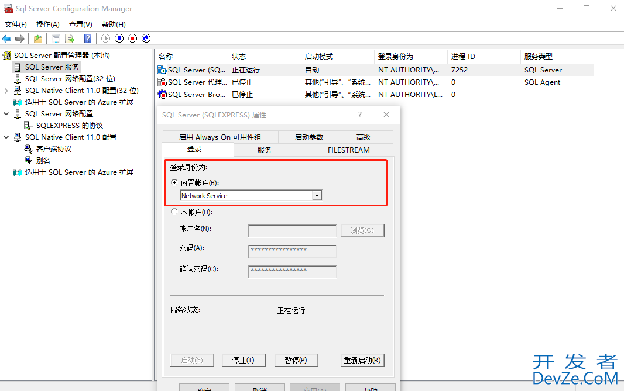Select SQLEXPRESS 的协议 in the tree
The width and height of the screenshot is (624, 391).
(x=69, y=126)
